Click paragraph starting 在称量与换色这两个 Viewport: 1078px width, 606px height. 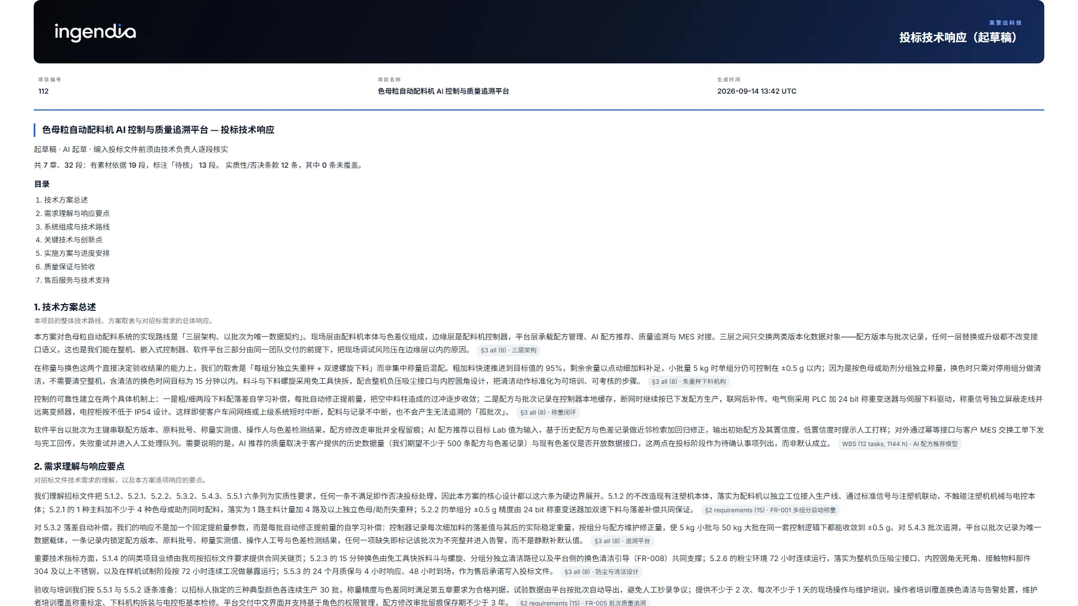[539, 375]
